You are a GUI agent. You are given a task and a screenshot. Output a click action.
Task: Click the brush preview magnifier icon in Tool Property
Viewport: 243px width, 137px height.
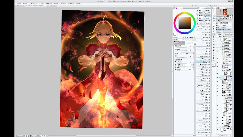pyautogui.click(x=195, y=44)
